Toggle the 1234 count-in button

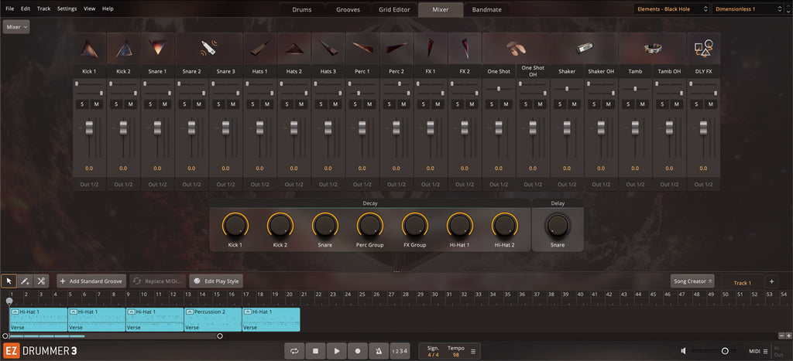(400, 350)
